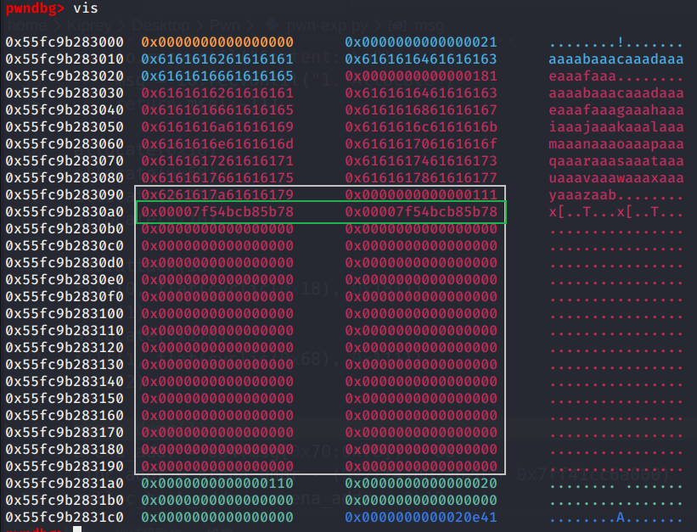Click address 0x55fc9b2831c0 in last row
This screenshot has width=697, height=532.
[65, 517]
